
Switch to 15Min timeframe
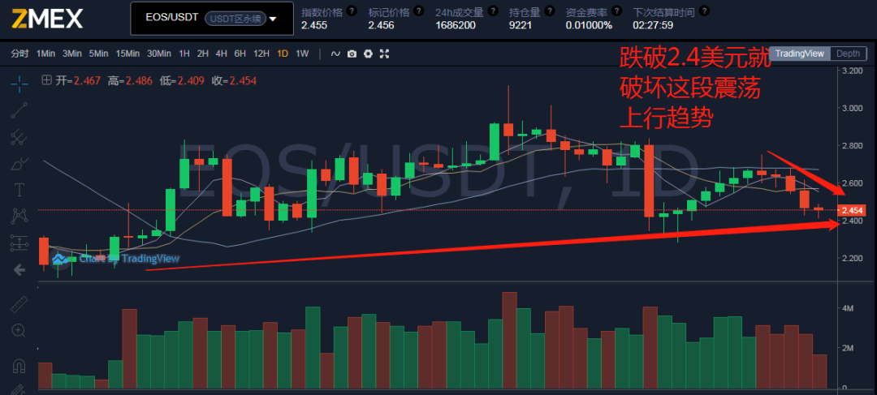[127, 54]
